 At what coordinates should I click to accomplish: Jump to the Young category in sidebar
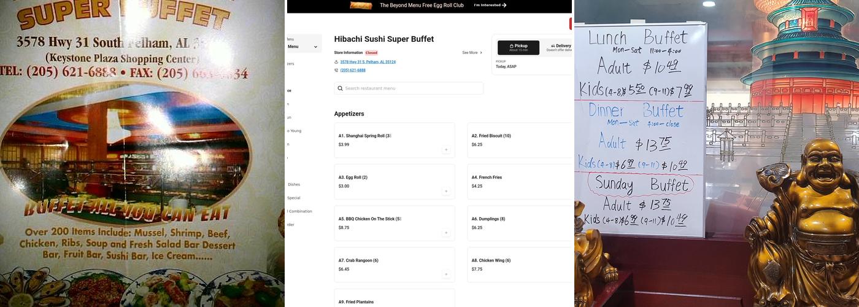[295, 131]
